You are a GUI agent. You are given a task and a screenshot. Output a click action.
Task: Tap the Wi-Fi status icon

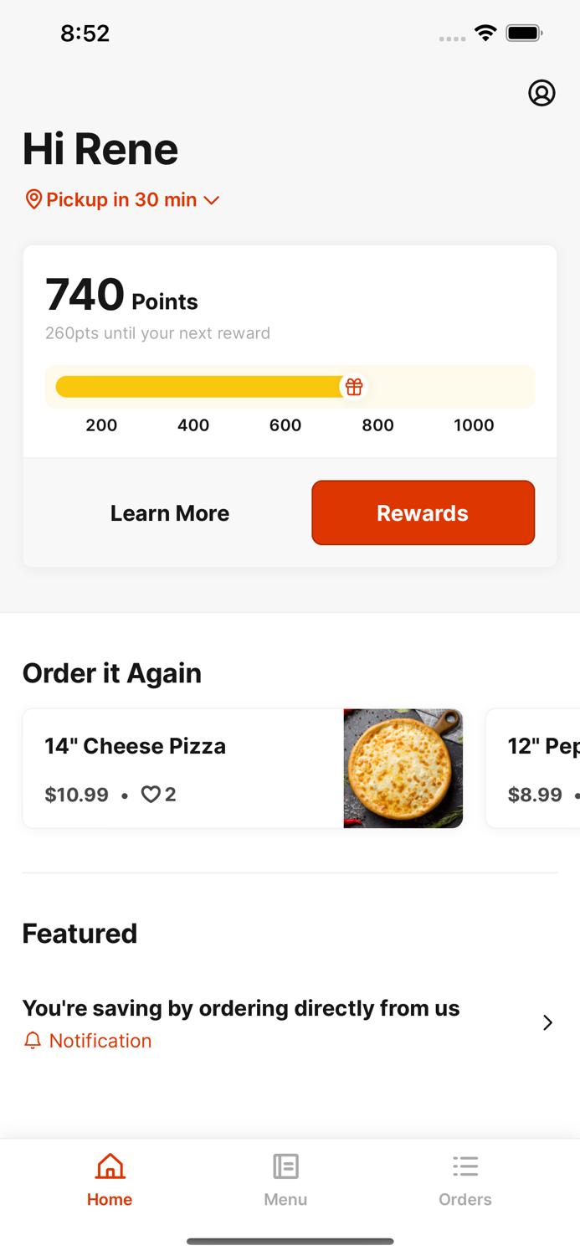(486, 33)
